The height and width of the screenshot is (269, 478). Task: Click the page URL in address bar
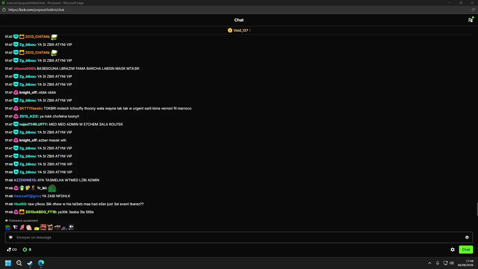(36, 10)
